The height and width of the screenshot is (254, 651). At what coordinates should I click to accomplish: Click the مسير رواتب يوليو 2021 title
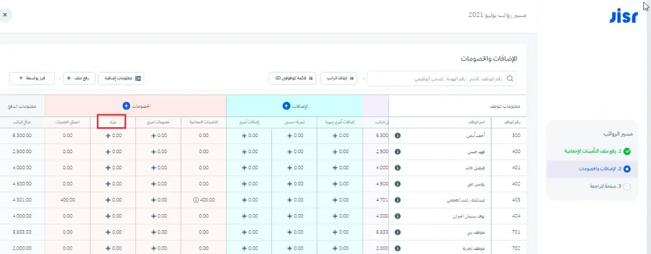click(x=496, y=15)
